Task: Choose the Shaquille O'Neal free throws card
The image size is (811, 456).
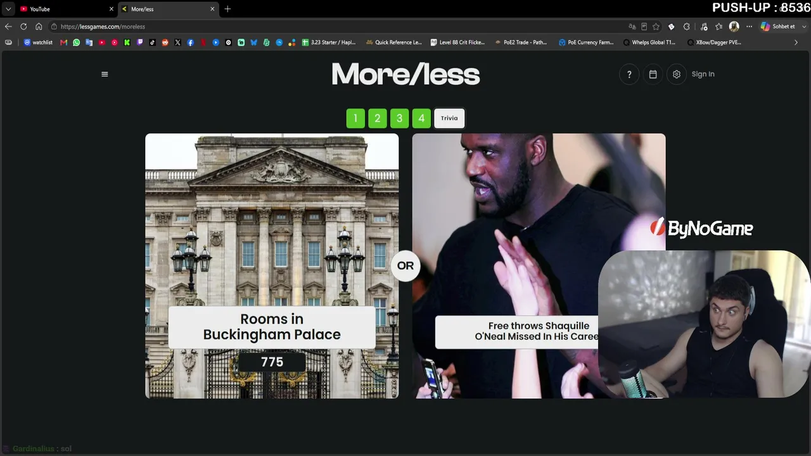Action: coord(539,266)
